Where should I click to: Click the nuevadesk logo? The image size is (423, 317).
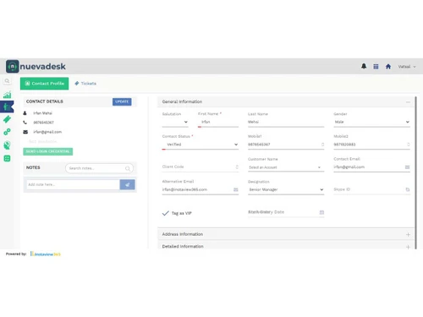coord(36,67)
